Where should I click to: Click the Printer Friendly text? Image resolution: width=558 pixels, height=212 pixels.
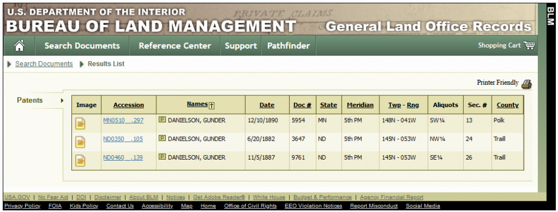498,83
